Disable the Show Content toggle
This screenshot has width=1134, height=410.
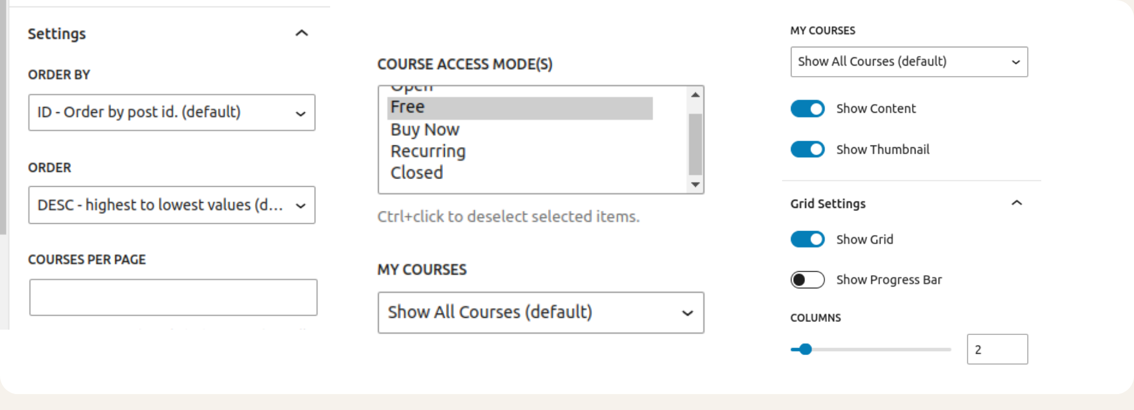click(807, 109)
